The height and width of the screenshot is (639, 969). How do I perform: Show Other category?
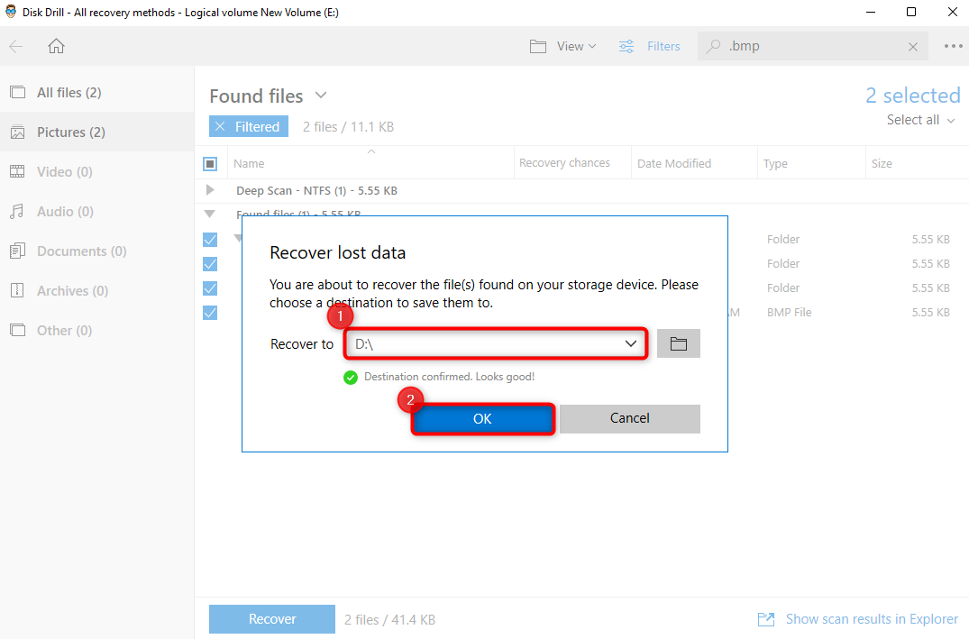coord(97,331)
